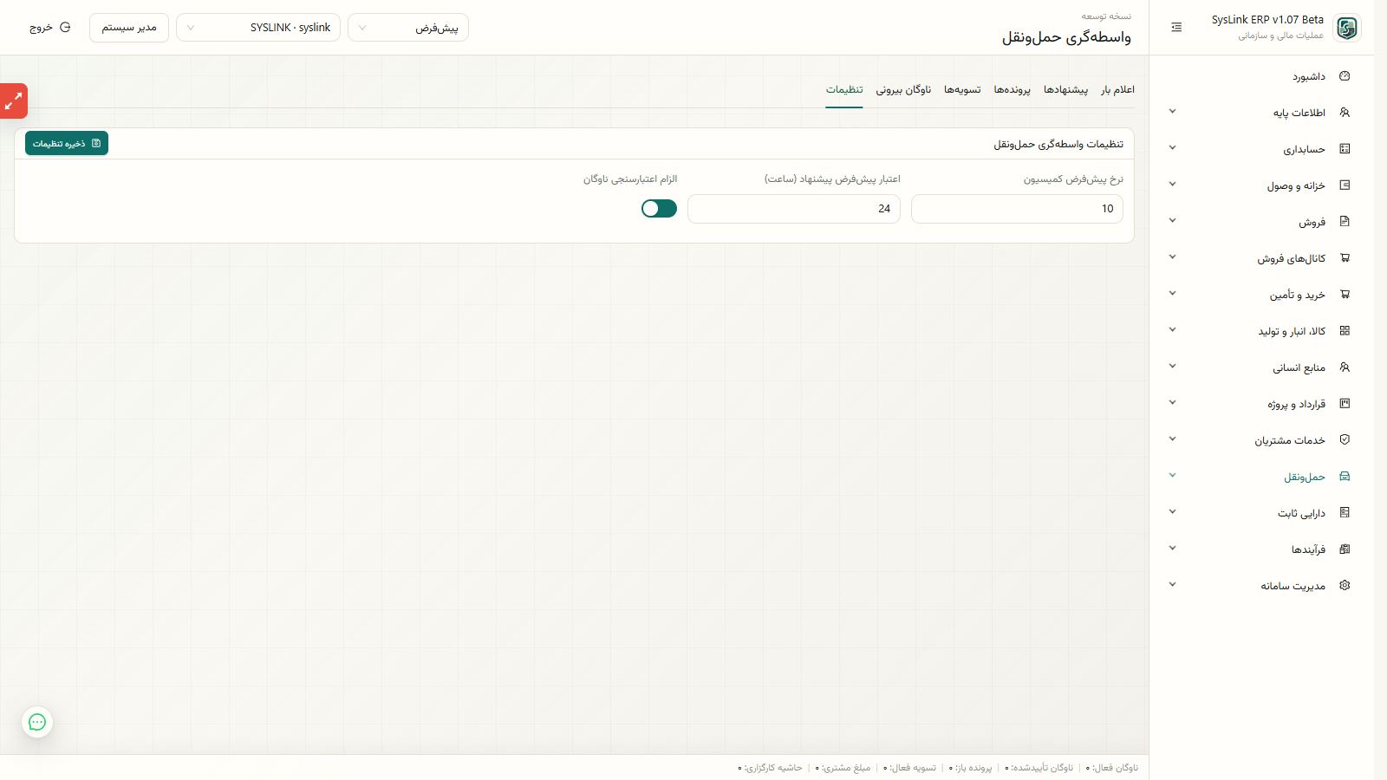The height and width of the screenshot is (780, 1387).
Task: Expand the دارایی ثابت chevron
Action: point(1172,512)
